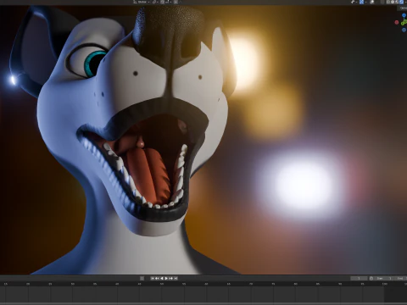This screenshot has height=305, width=407.
Task: Click the Start frame field
Action: click(384, 278)
